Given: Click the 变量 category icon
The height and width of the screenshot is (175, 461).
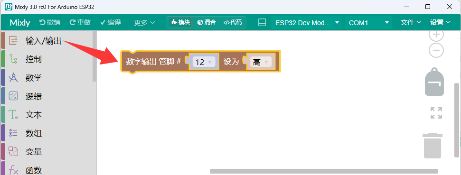Looking at the screenshot, I should pos(13,151).
